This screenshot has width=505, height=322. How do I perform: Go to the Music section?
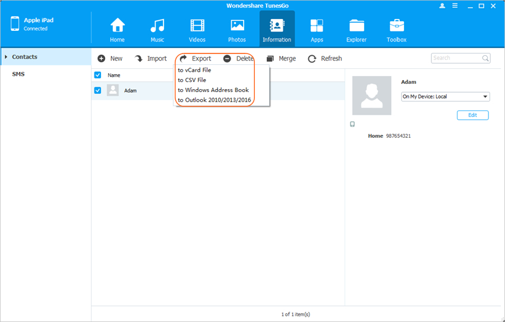pos(157,26)
